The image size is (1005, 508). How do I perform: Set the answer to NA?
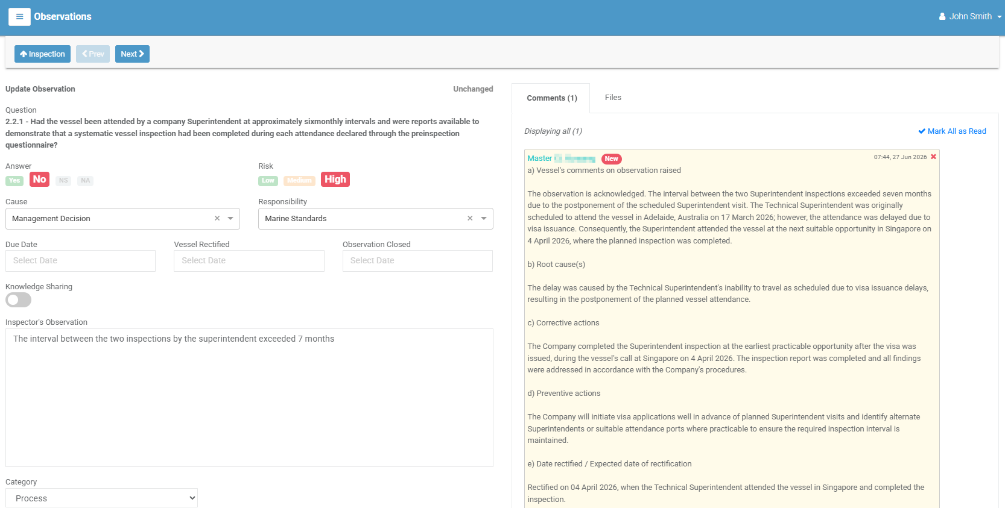click(85, 180)
